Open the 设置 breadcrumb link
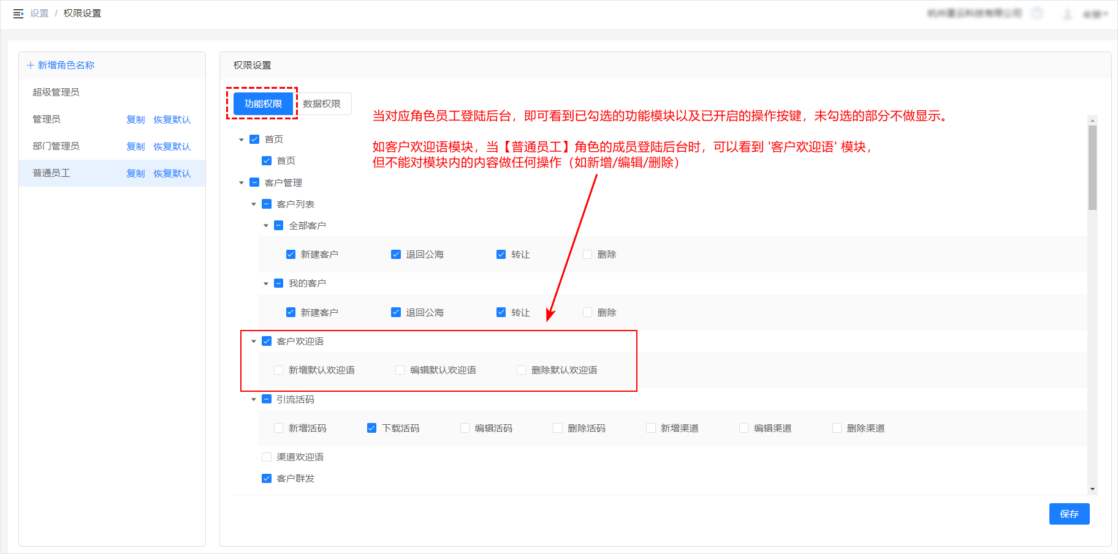Viewport: 1118px width, 554px height. click(x=39, y=13)
